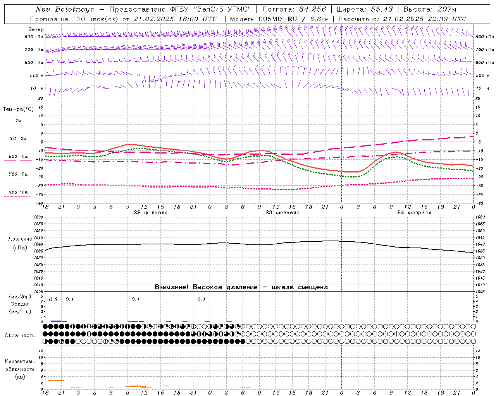
Task: Click the Конвективн. облачность (км) panel label
Action: coord(20,369)
